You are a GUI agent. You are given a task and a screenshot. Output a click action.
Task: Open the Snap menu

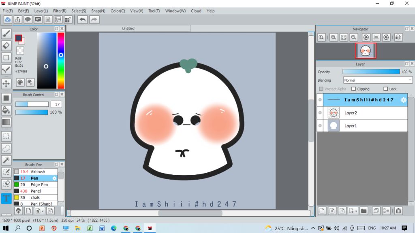click(98, 11)
